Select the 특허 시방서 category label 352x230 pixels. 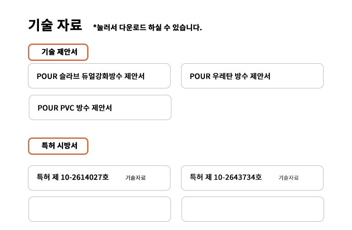(x=58, y=146)
